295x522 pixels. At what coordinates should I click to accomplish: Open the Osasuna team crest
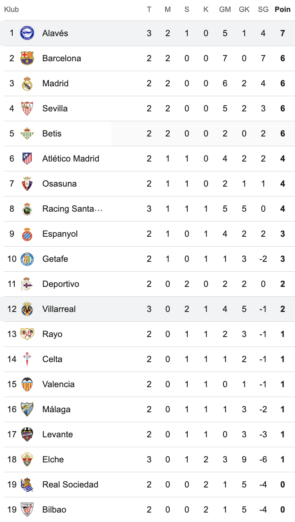[x=27, y=184]
